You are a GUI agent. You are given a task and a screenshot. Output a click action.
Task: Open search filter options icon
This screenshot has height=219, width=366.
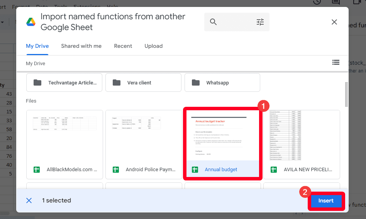click(260, 22)
